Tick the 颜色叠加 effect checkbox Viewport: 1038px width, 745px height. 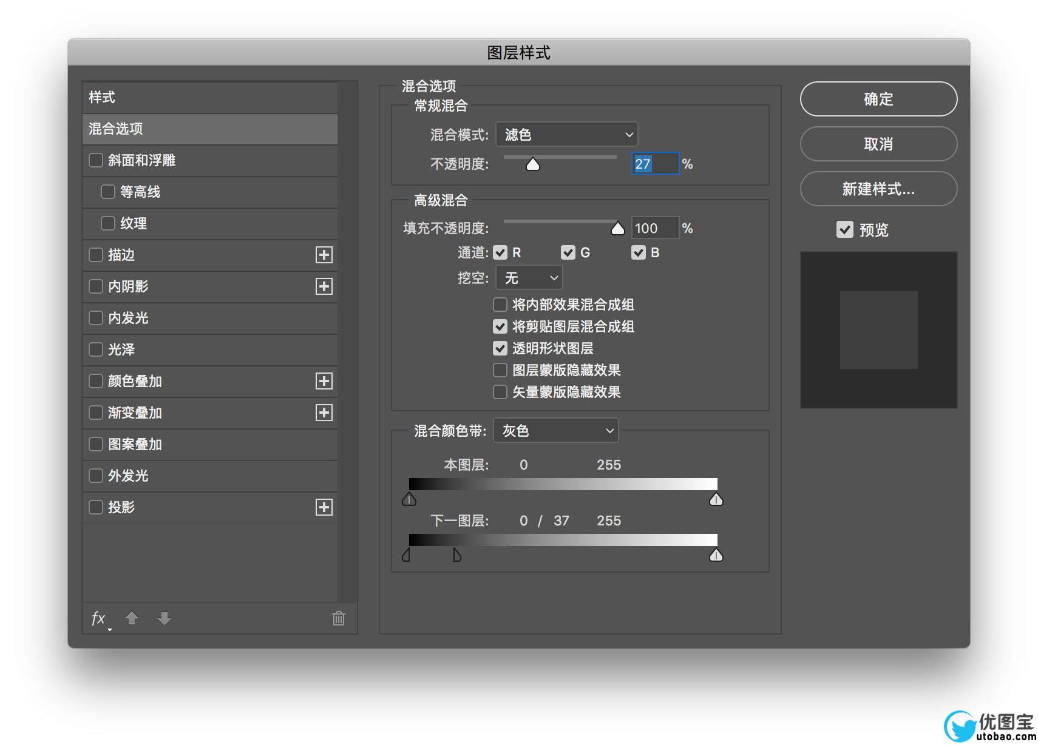coord(96,381)
